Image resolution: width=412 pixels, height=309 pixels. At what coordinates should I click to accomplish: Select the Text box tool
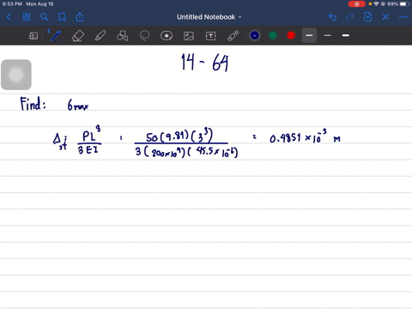pyautogui.click(x=211, y=36)
